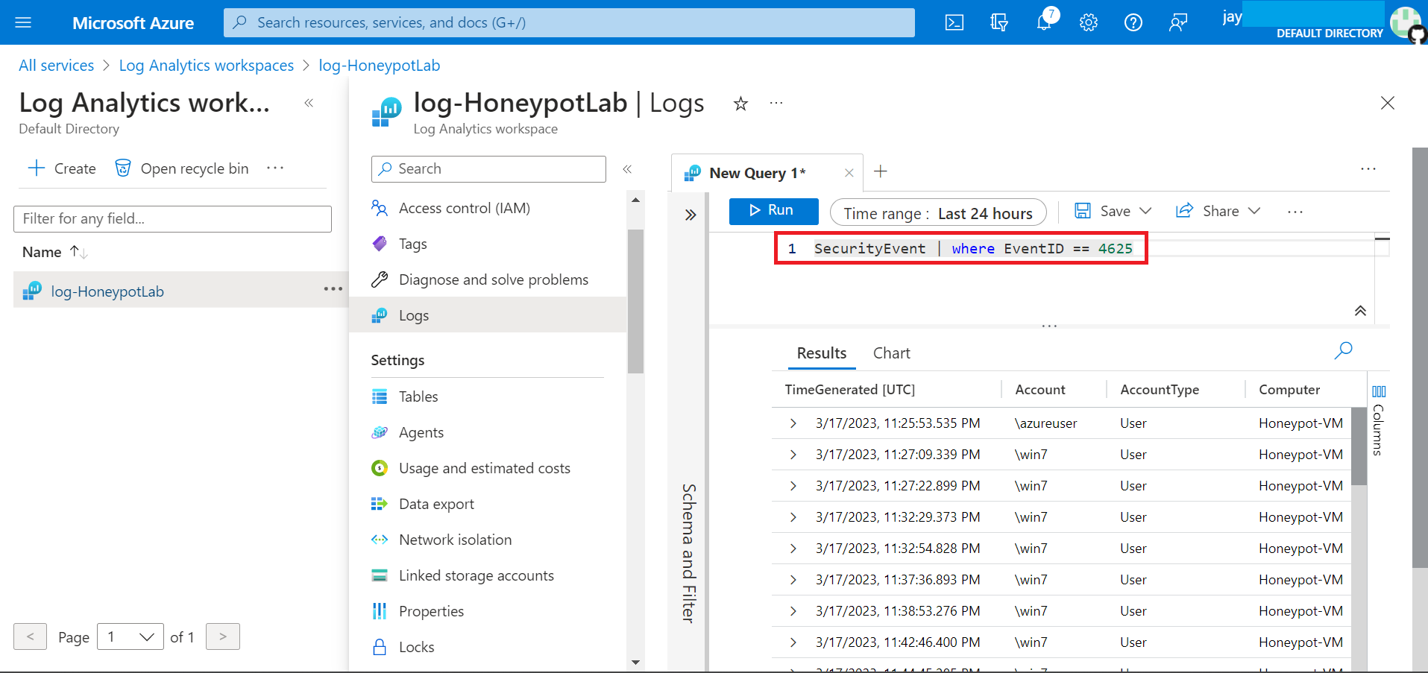This screenshot has height=673, width=1428.
Task: Expand the 11:32:29.373 PM result row
Action: tap(793, 517)
